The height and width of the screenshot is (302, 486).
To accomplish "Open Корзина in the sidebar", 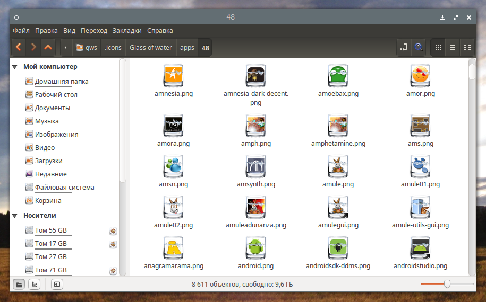I will click(x=48, y=201).
